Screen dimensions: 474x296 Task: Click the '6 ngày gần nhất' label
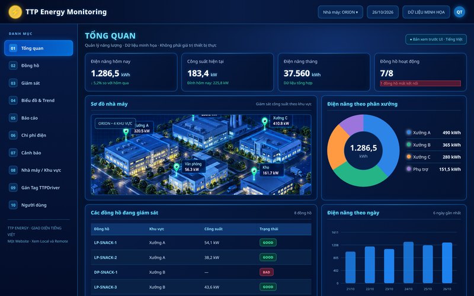(447, 213)
